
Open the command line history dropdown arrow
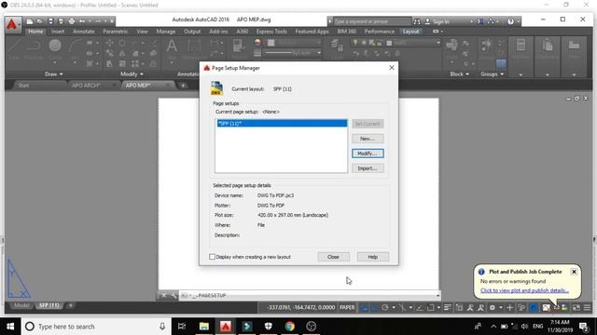[437, 295]
